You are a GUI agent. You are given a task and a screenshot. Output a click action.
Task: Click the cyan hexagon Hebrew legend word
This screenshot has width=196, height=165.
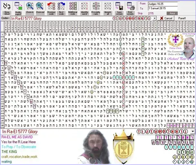(x=179, y=147)
